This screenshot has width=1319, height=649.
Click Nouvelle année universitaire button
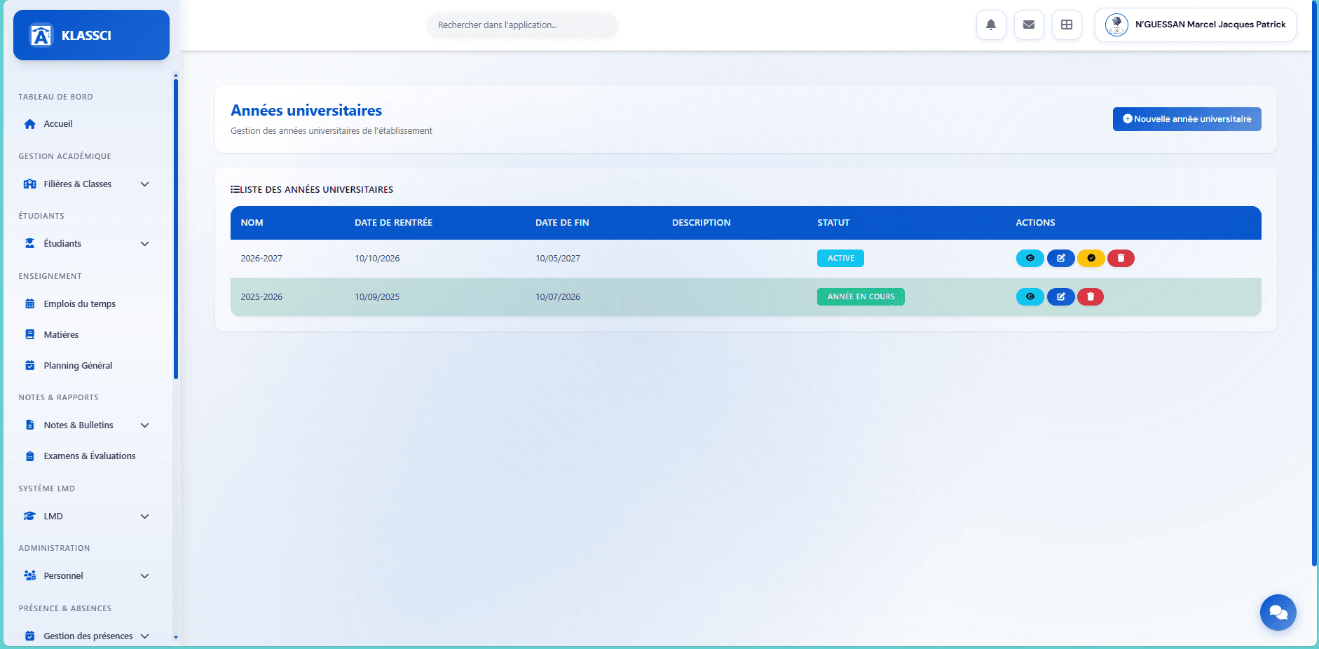(x=1187, y=119)
